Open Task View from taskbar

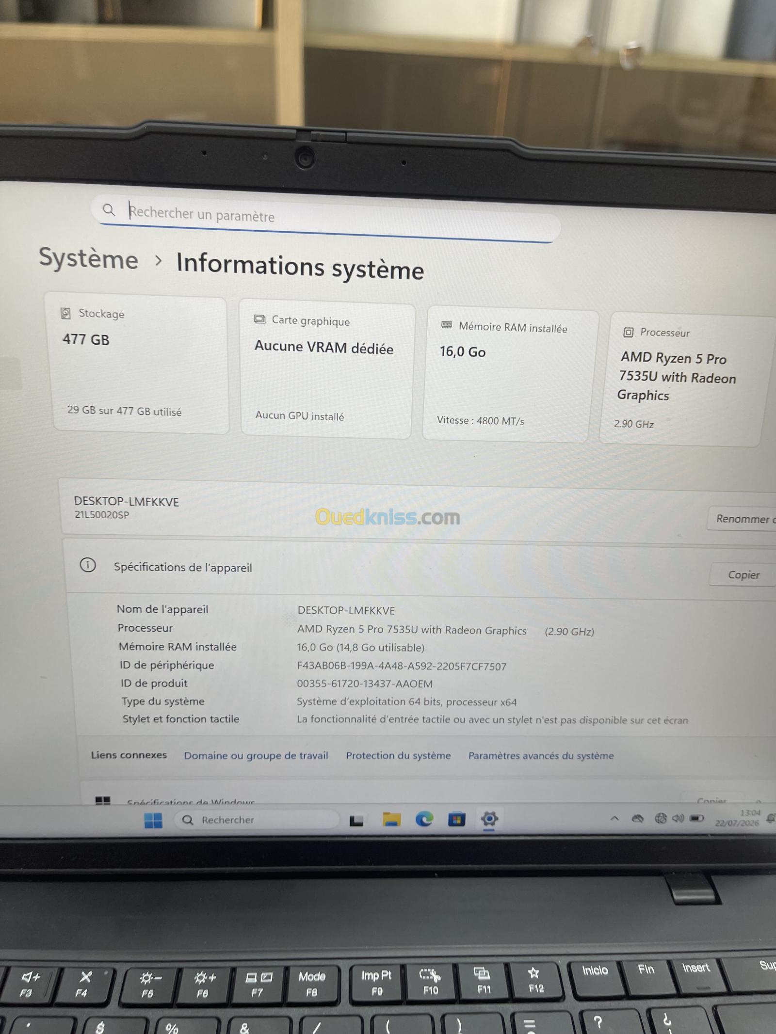[356, 820]
